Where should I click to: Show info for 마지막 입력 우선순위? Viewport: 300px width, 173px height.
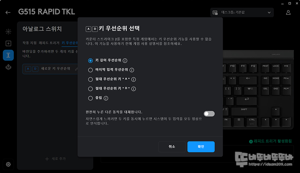pyautogui.click(x=132, y=70)
